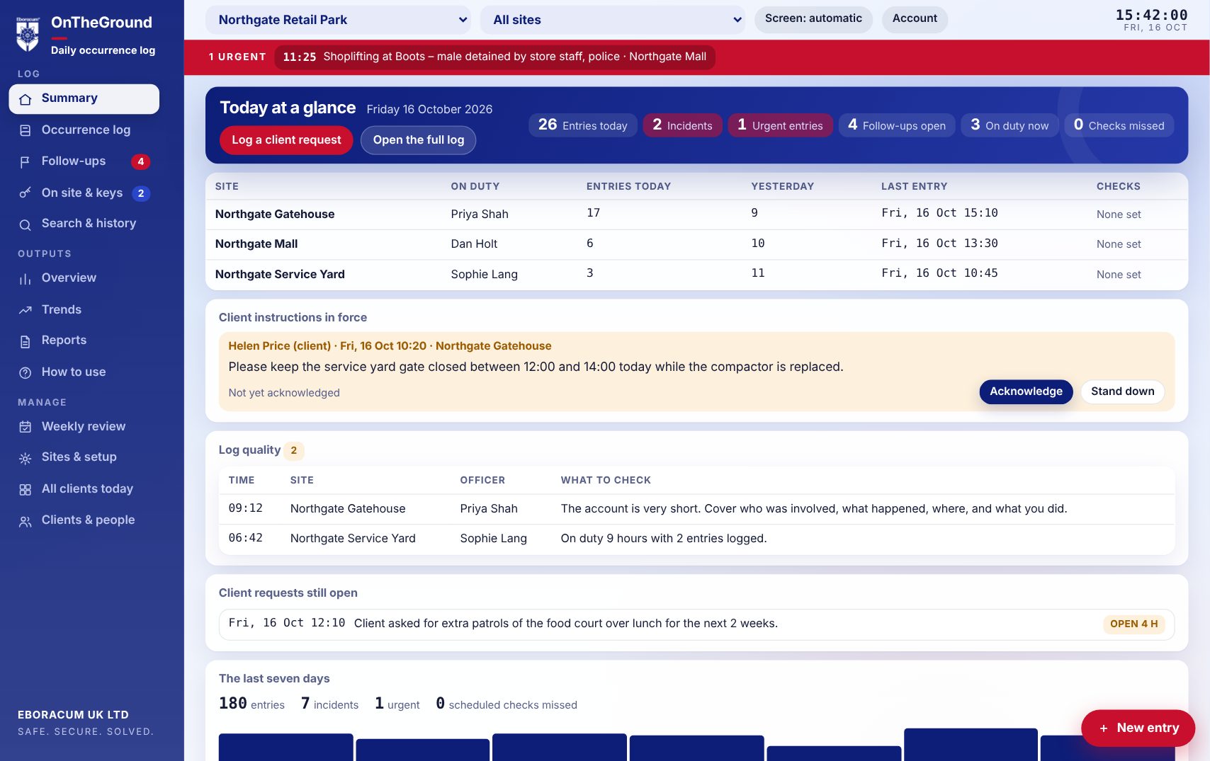Screen dimensions: 1210x761
Task: Click the Search & history magnifier icon
Action: (26, 224)
